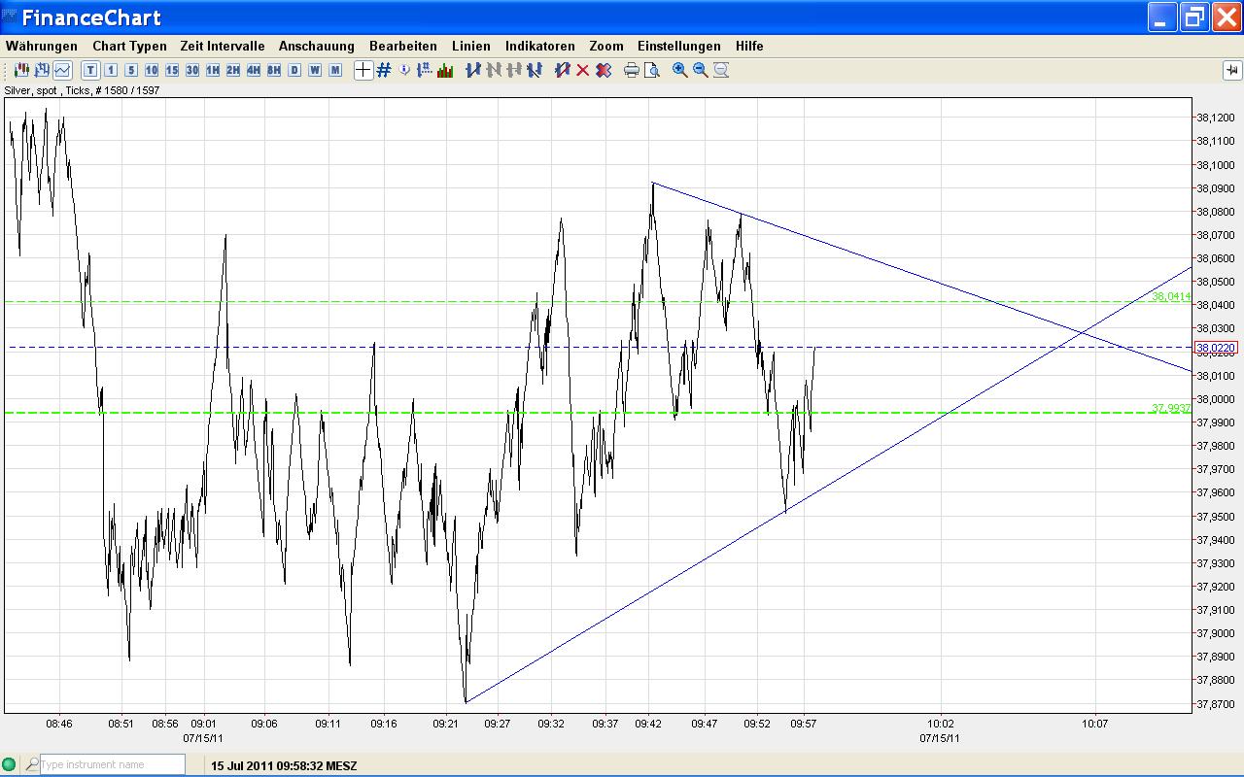Click the info bubble toolbar icon
The height and width of the screenshot is (777, 1244).
point(404,70)
